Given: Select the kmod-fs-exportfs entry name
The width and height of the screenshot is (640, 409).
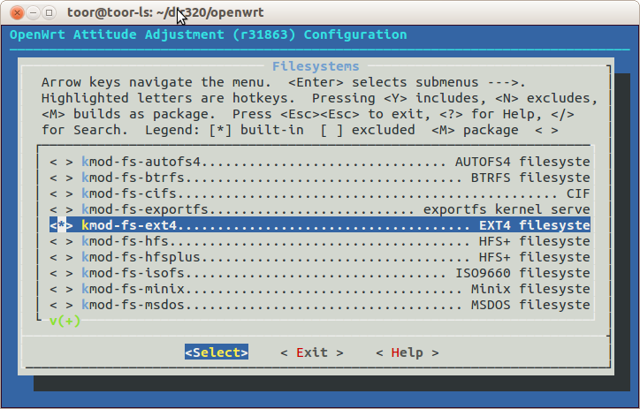Looking at the screenshot, I should 145,209.
